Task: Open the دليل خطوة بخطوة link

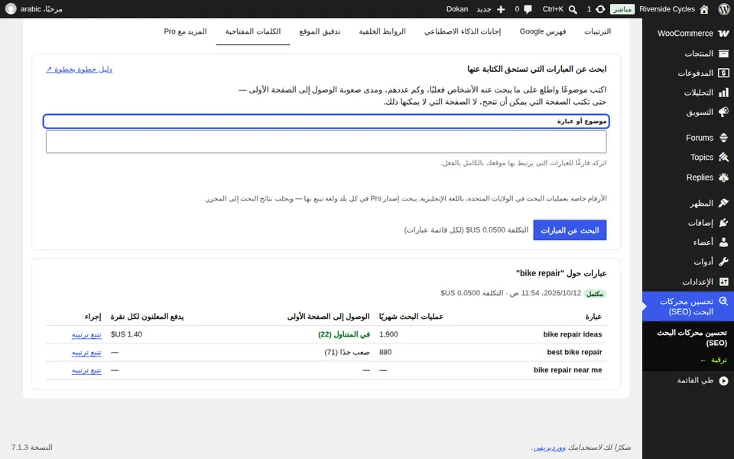Action: [x=79, y=70]
